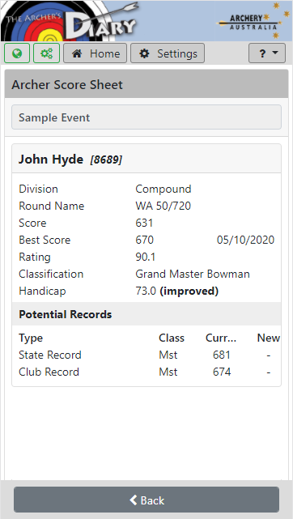293x519 pixels.
Task: Click the green gears icon button
Action: [x=46, y=53]
